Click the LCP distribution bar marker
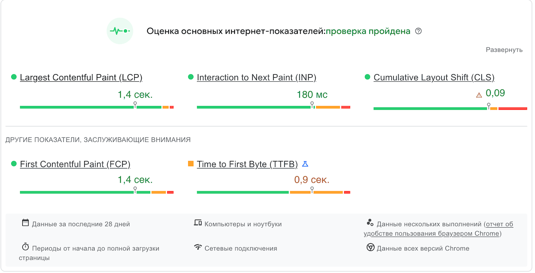Viewport: 535px width, 273px height. click(x=135, y=104)
